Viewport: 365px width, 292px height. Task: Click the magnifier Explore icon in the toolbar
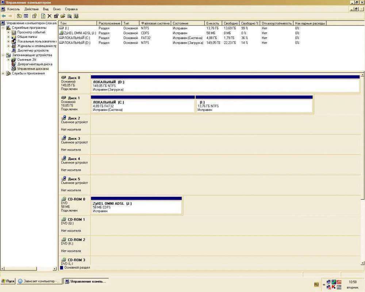[69, 16]
